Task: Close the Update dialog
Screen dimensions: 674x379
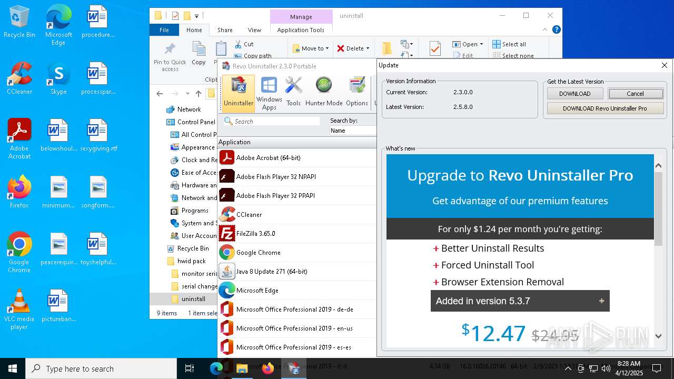Action: coord(665,65)
